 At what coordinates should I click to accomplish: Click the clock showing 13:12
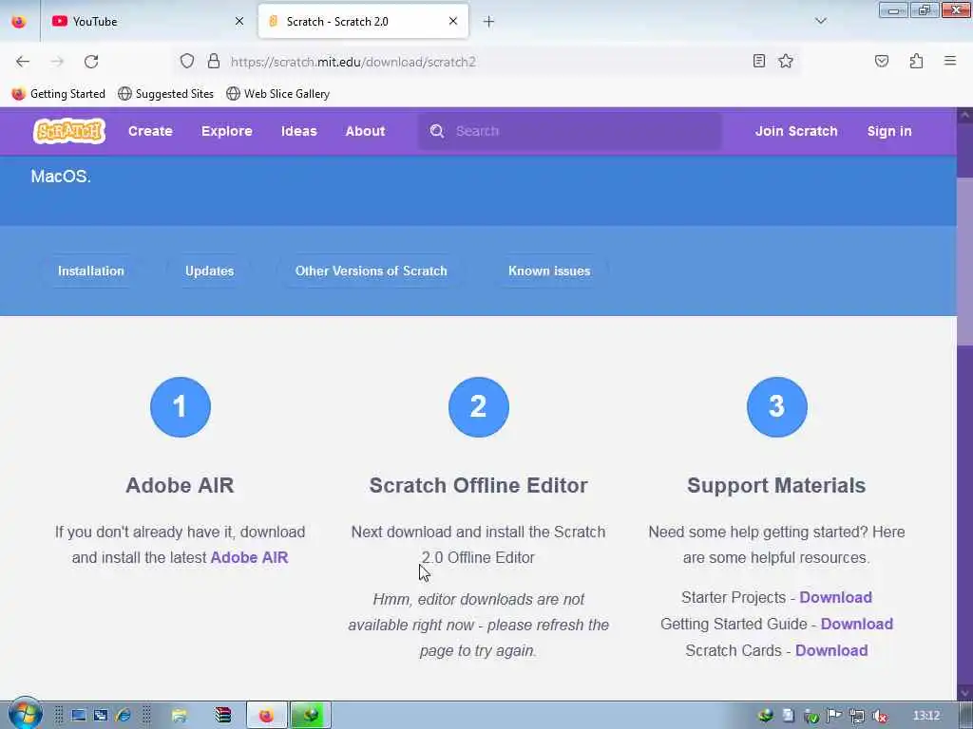tap(926, 716)
